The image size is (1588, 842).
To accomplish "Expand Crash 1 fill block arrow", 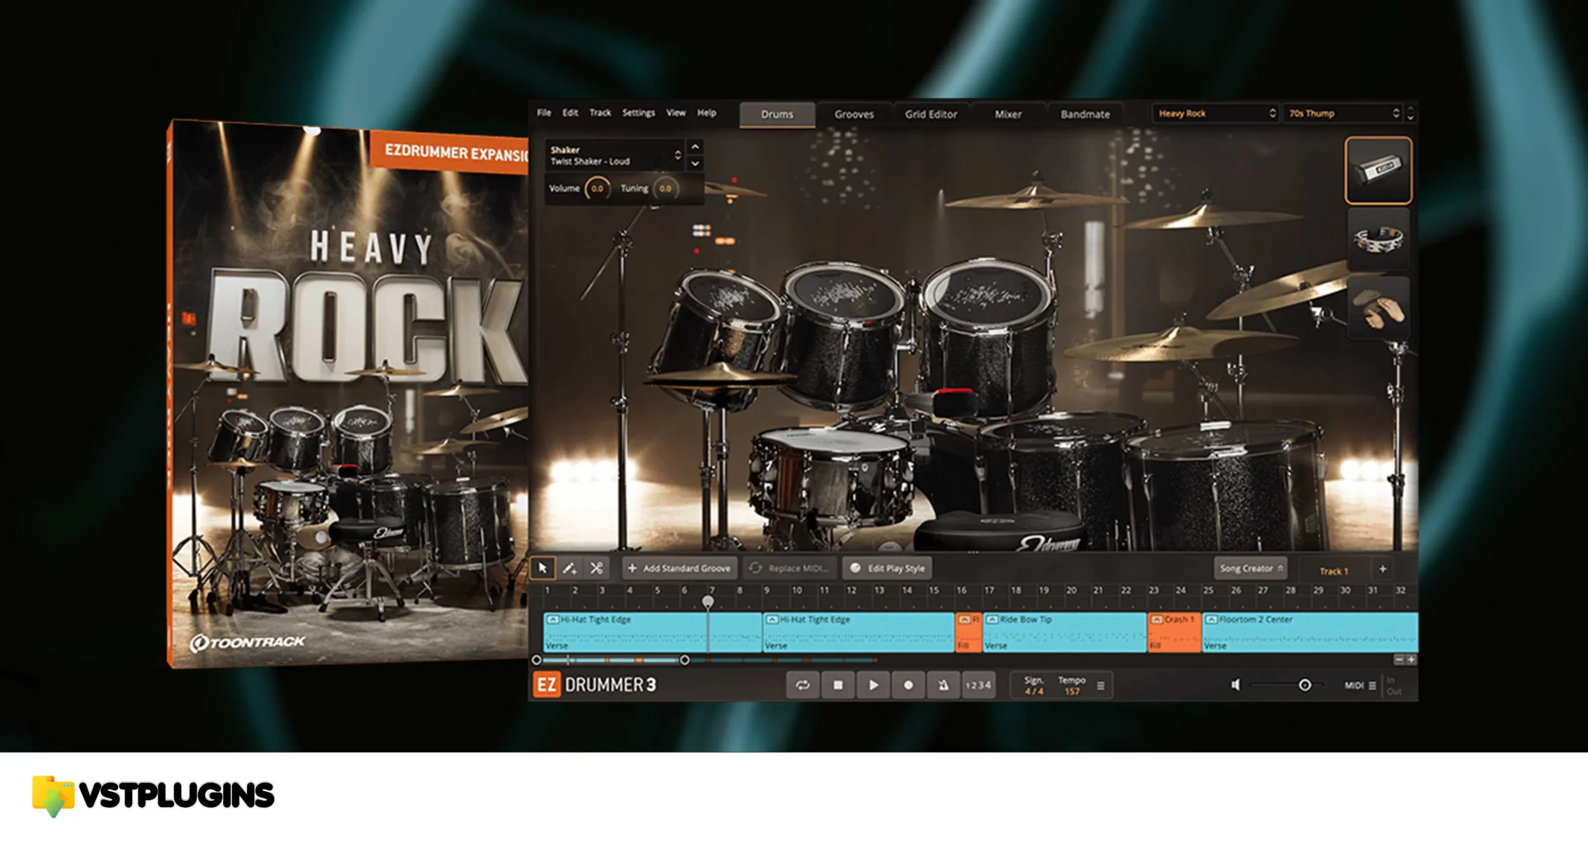I will (x=1157, y=620).
